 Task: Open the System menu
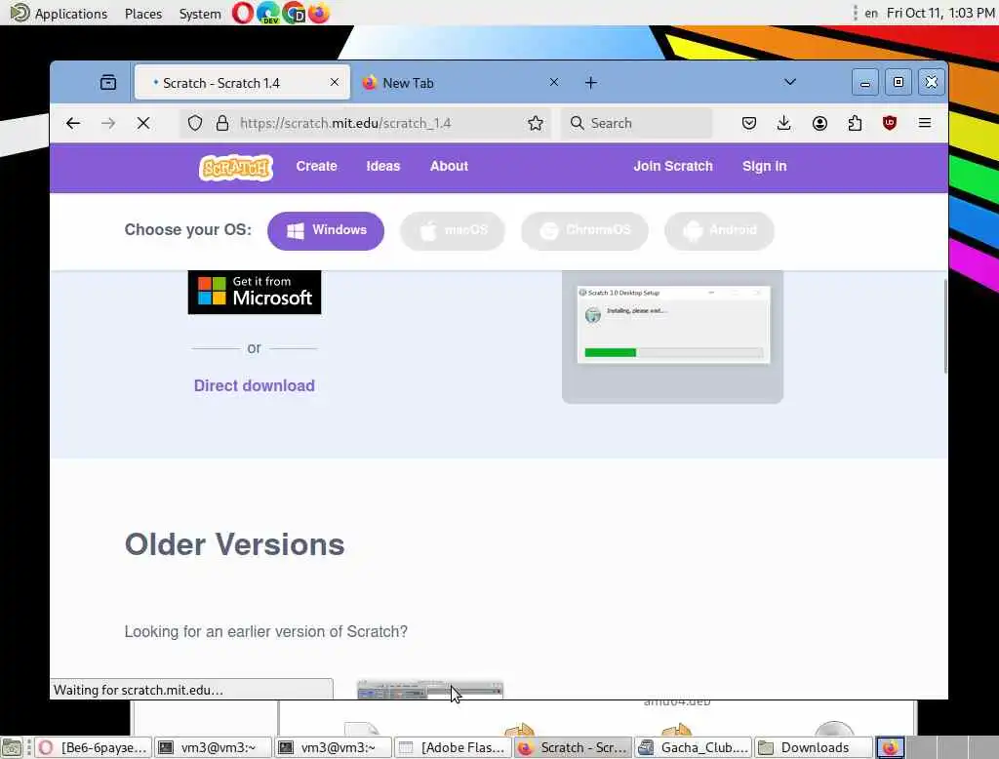200,14
